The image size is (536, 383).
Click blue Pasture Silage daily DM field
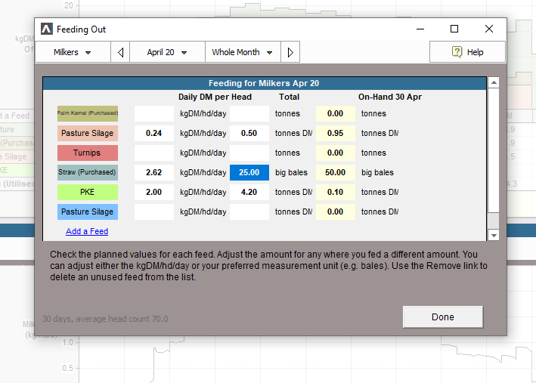tap(154, 212)
